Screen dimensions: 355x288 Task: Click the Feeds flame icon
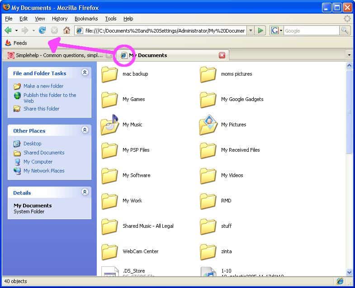point(8,43)
